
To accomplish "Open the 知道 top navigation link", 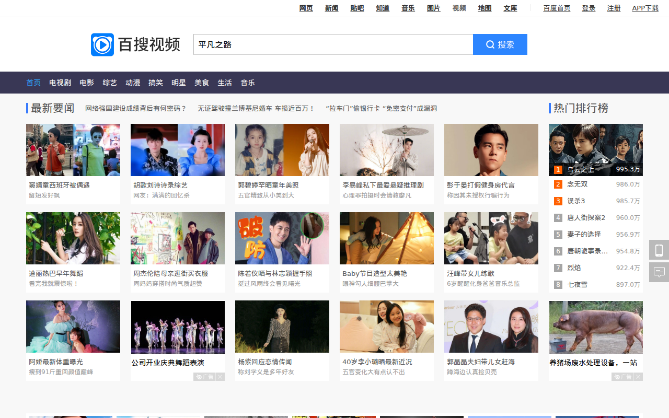I will pos(383,8).
